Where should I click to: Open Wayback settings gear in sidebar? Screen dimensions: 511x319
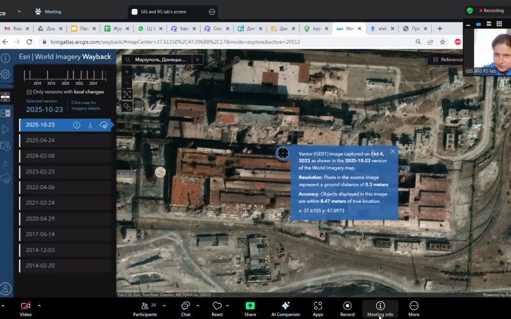click(6, 74)
